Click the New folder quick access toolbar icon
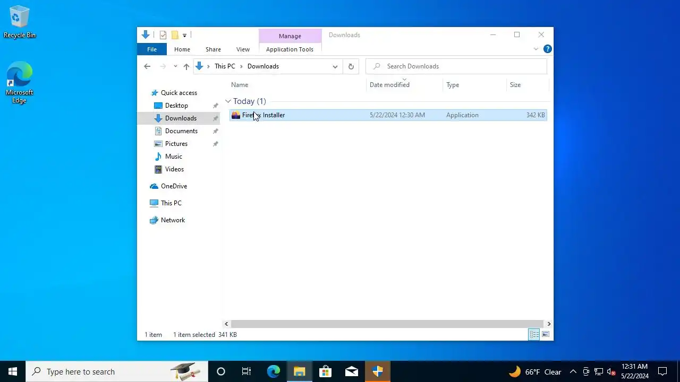 174,35
